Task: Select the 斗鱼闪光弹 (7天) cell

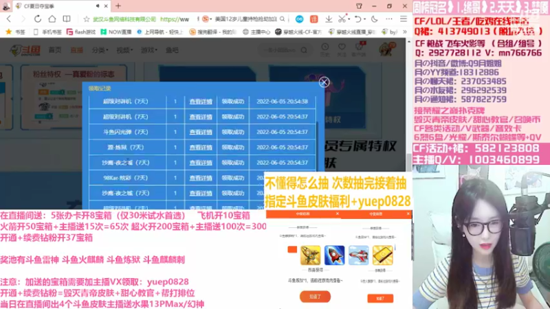Action: 127,132
